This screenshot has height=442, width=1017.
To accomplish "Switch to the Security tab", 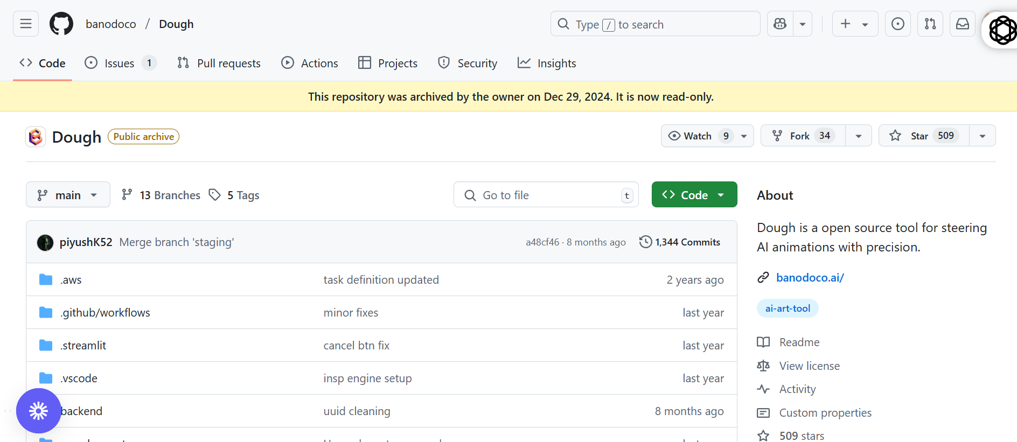I will [x=468, y=63].
